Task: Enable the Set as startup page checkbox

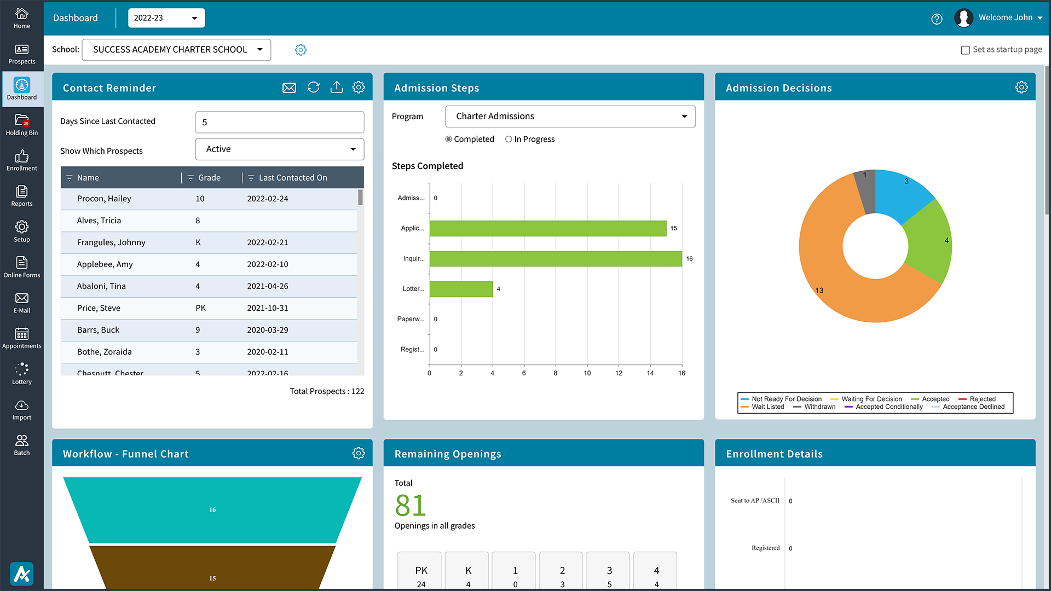Action: coord(965,50)
